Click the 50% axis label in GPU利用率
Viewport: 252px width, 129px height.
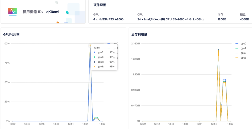click(x=7, y=82)
